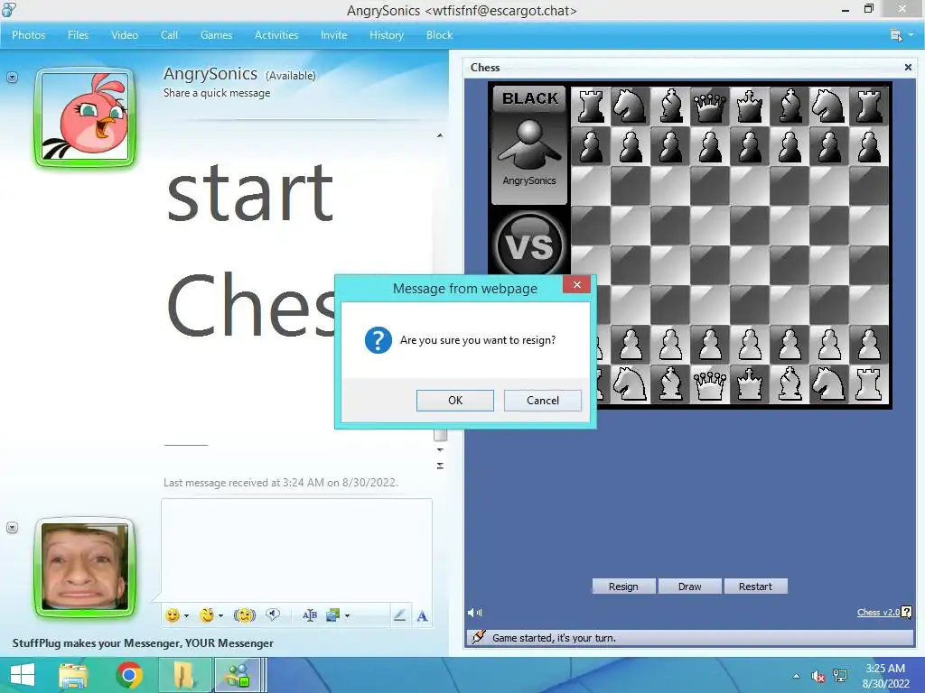Click the Restart chess button
This screenshot has height=693, width=925.
755,587
